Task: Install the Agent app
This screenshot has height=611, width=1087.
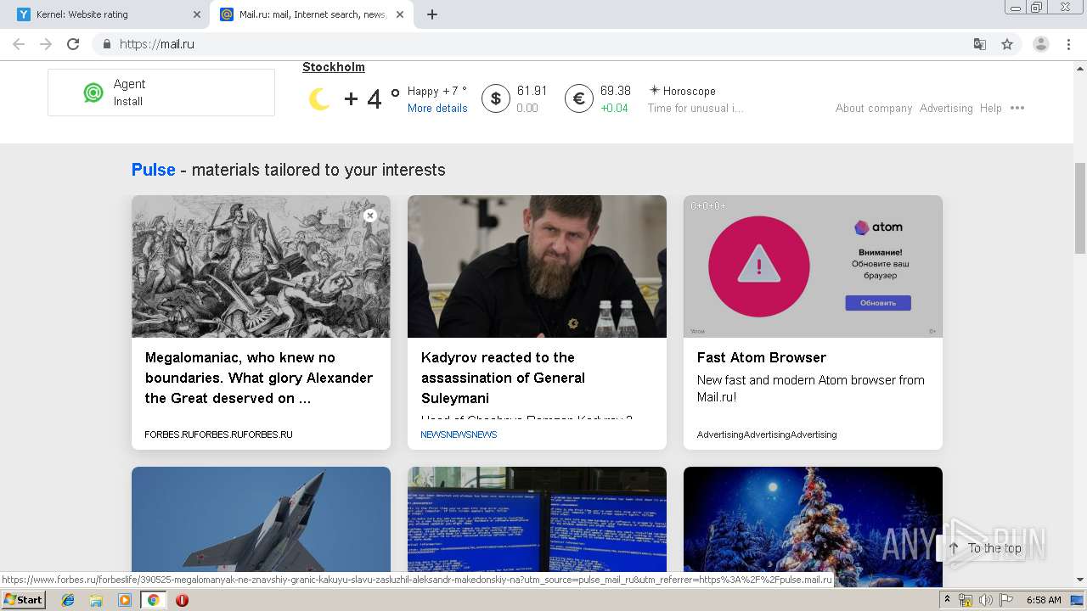Action: (128, 101)
